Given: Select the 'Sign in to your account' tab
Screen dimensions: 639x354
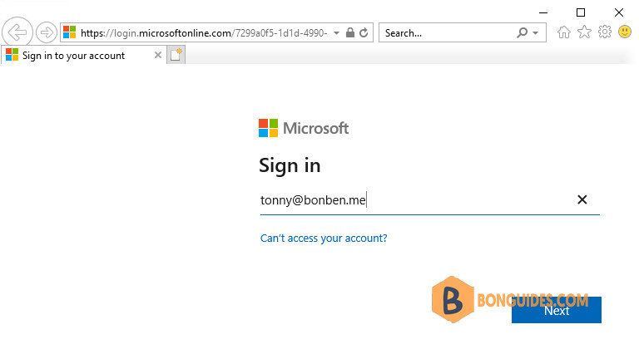Looking at the screenshot, I should (x=83, y=56).
